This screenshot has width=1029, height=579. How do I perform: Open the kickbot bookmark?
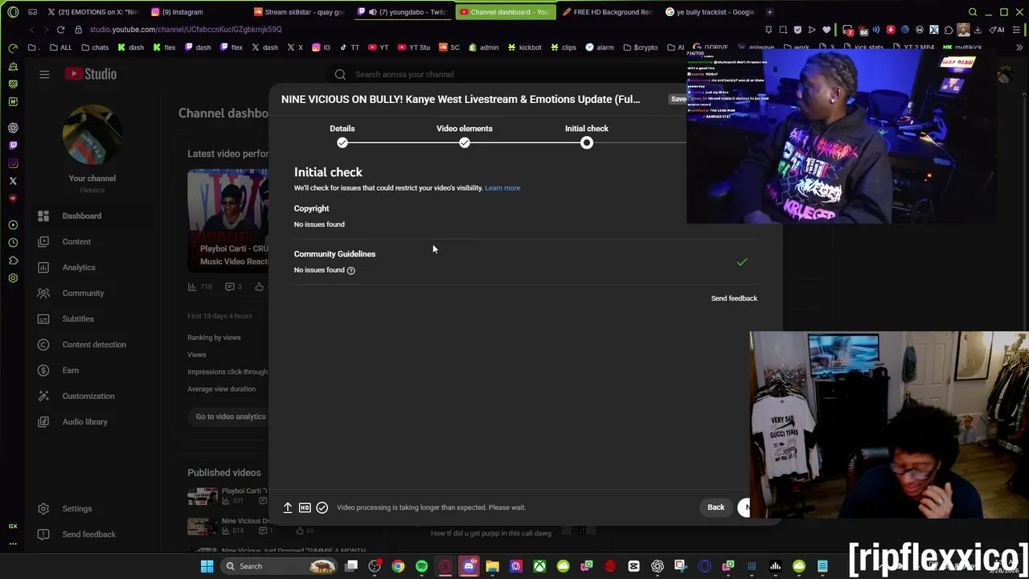point(523,47)
